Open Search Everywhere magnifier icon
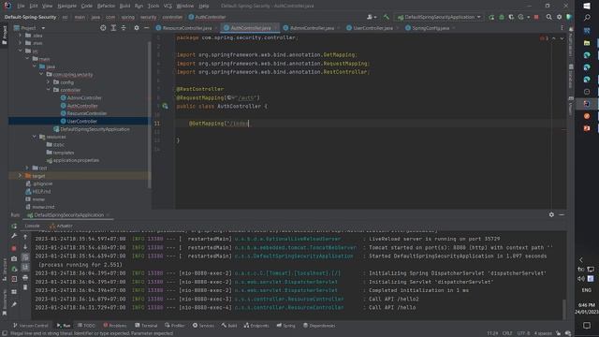599x337 pixels. 549,17
